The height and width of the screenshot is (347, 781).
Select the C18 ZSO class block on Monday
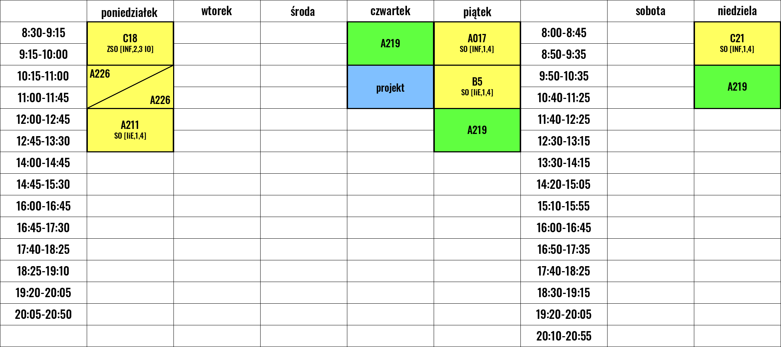tap(130, 43)
